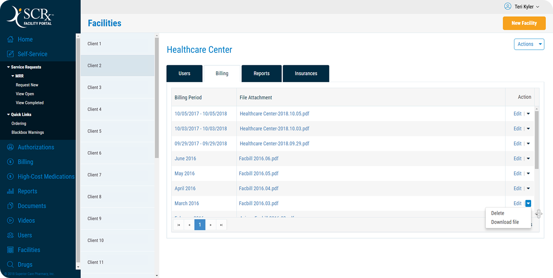
Task: Collapse the MRR subsection
Action: click(x=13, y=76)
